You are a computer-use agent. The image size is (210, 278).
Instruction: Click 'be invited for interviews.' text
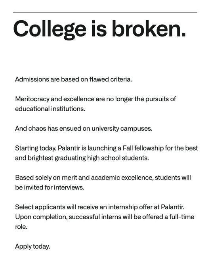50,187
